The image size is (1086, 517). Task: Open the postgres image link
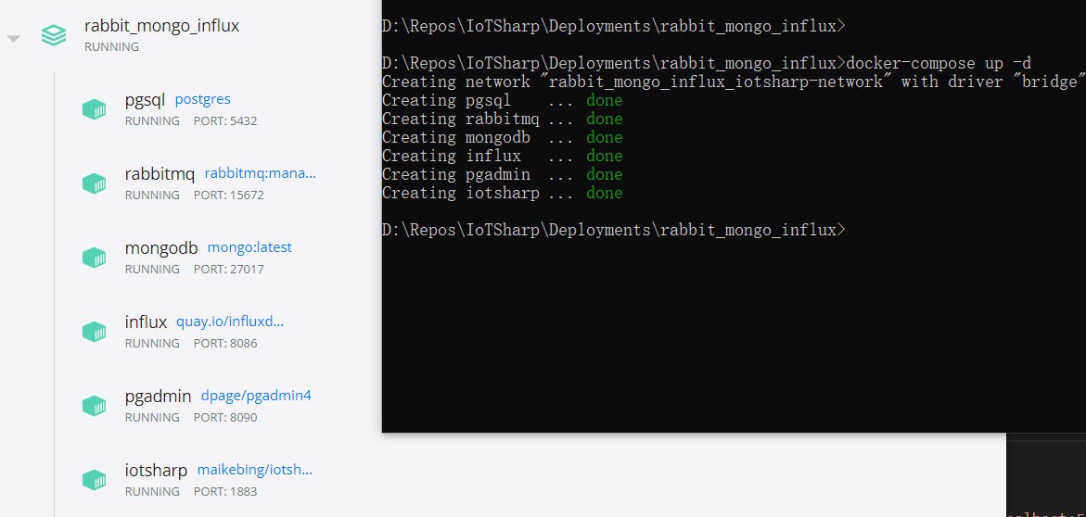[203, 100]
